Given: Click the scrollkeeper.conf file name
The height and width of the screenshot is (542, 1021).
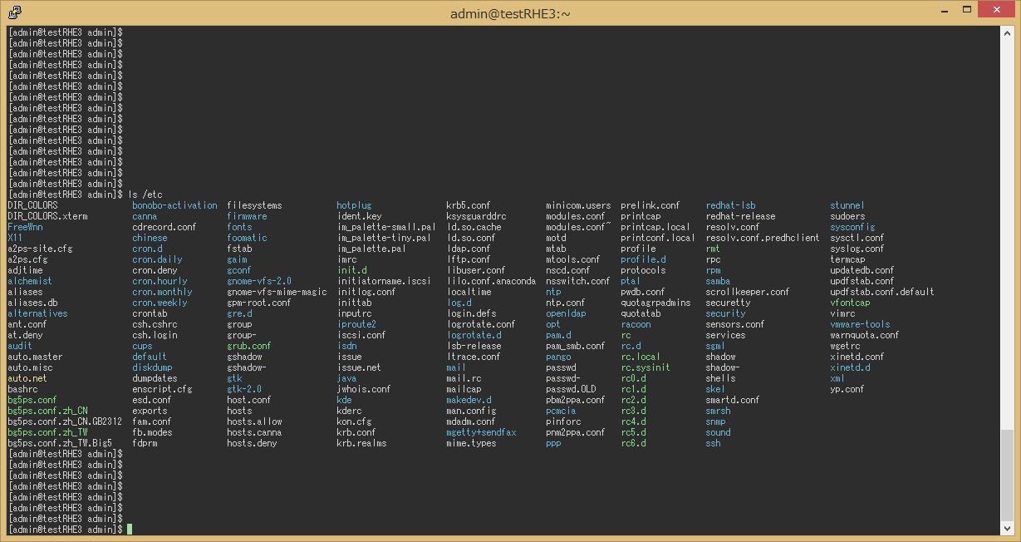Looking at the screenshot, I should coord(748,292).
